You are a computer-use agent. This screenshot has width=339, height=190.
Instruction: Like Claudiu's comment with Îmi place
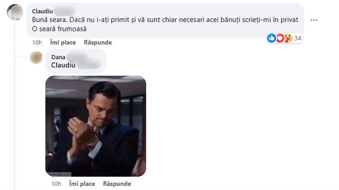63,43
